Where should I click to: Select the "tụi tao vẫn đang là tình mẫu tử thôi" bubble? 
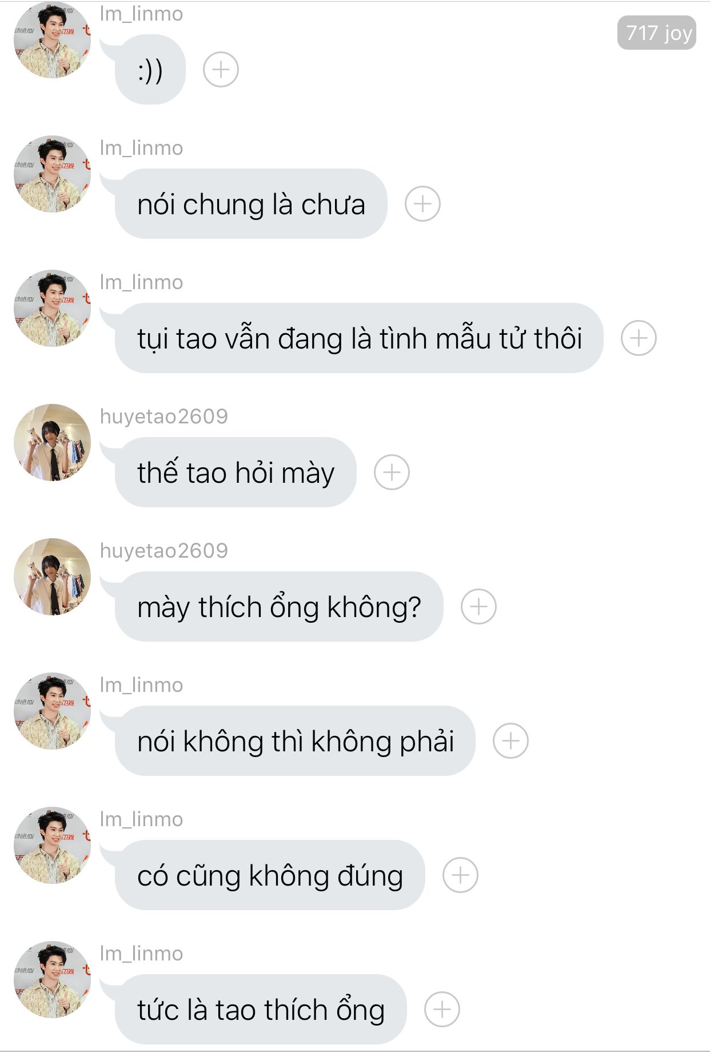359,338
